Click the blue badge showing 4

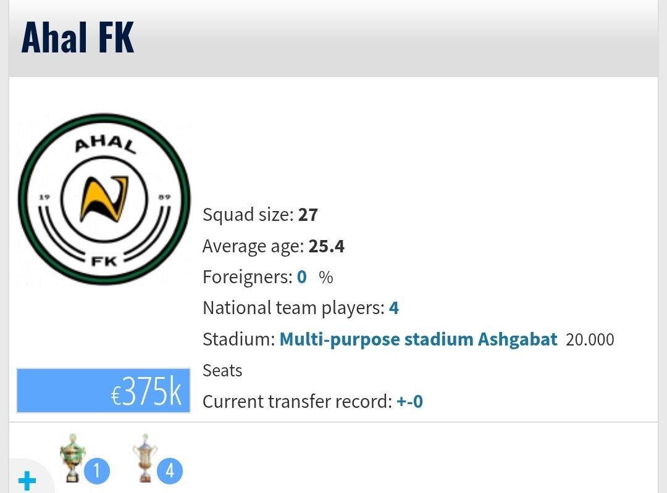[169, 471]
